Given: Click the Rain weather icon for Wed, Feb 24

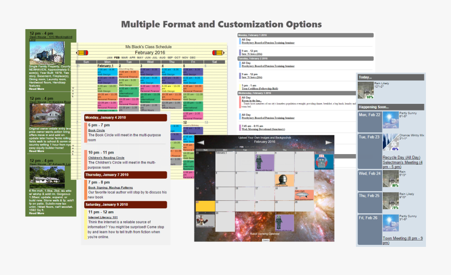Looking at the screenshot, I should pyautogui.click(x=391, y=179).
